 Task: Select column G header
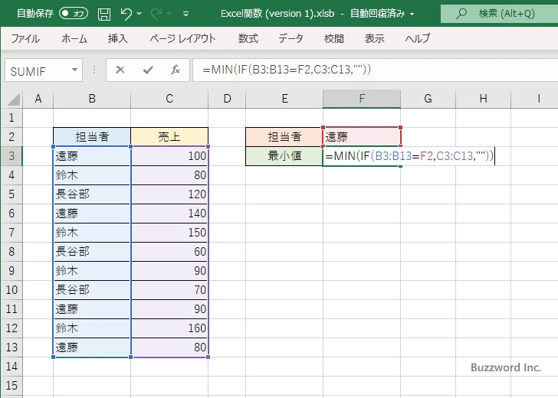point(428,99)
